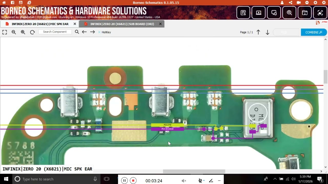Click the MICP0 net label
Screen dimensions: 328x184
coord(167,125)
